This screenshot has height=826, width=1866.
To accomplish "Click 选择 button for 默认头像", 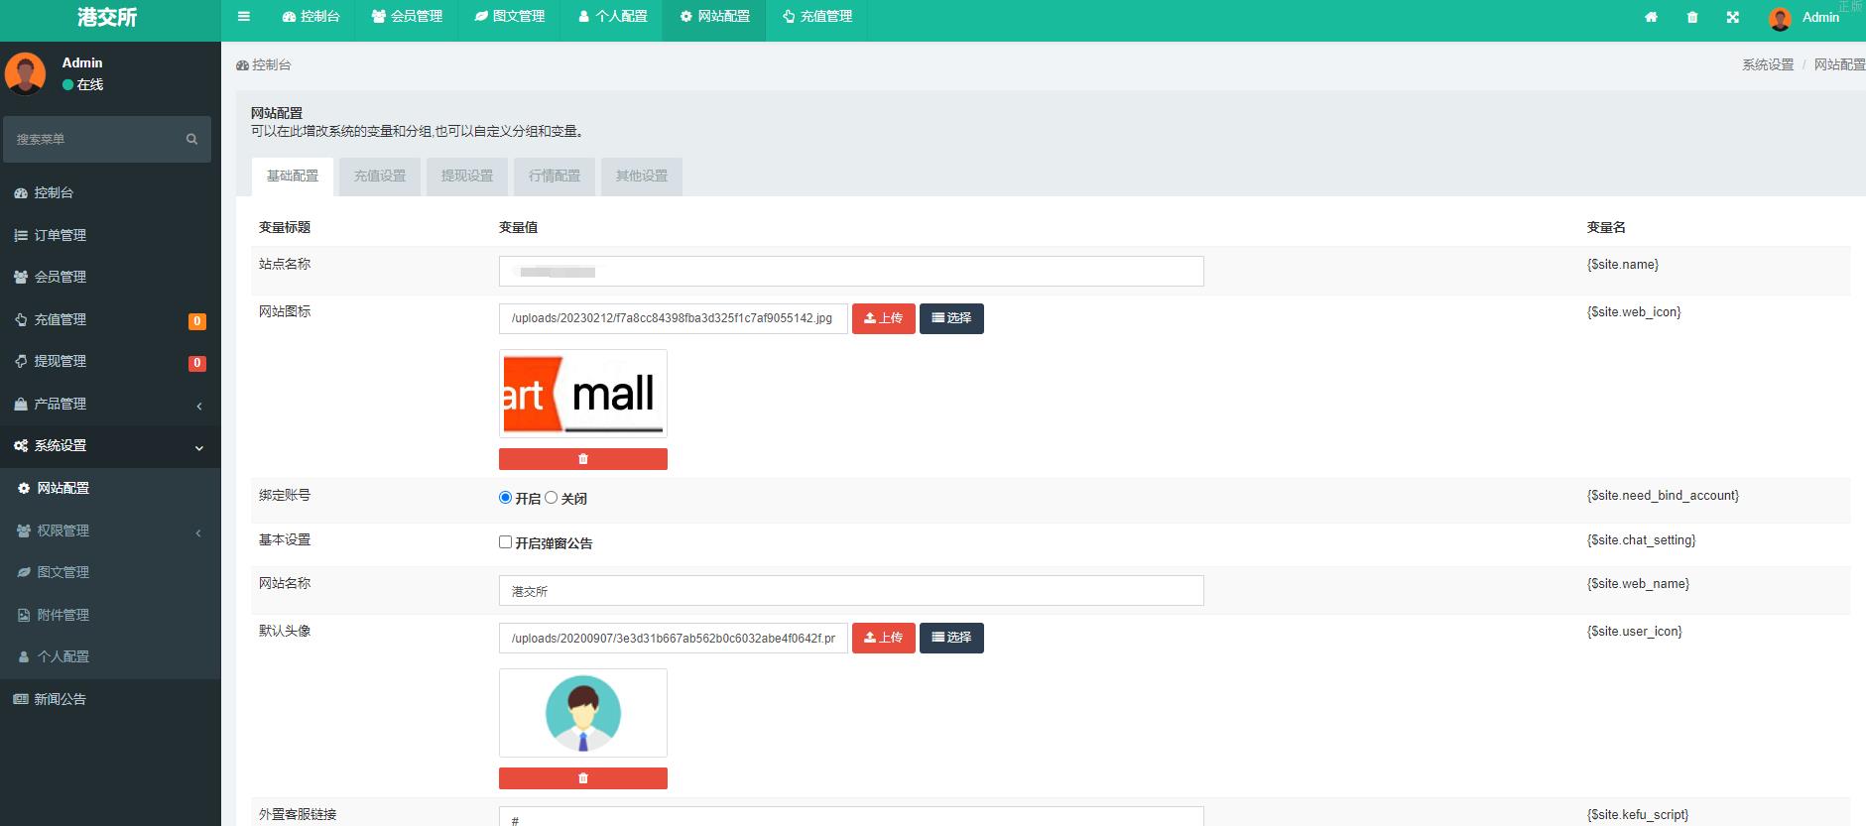I will point(951,638).
